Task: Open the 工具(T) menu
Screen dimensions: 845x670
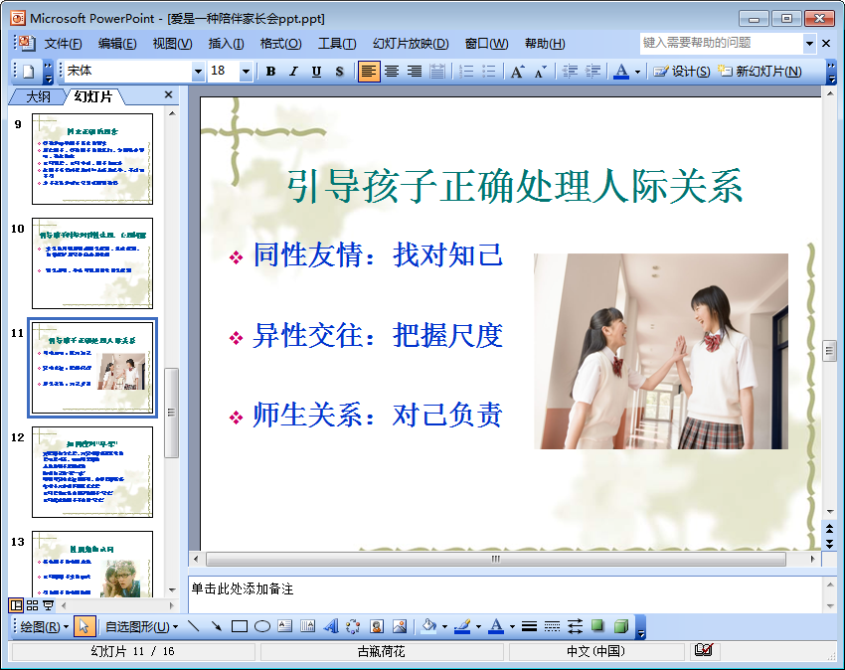Action: pos(337,44)
